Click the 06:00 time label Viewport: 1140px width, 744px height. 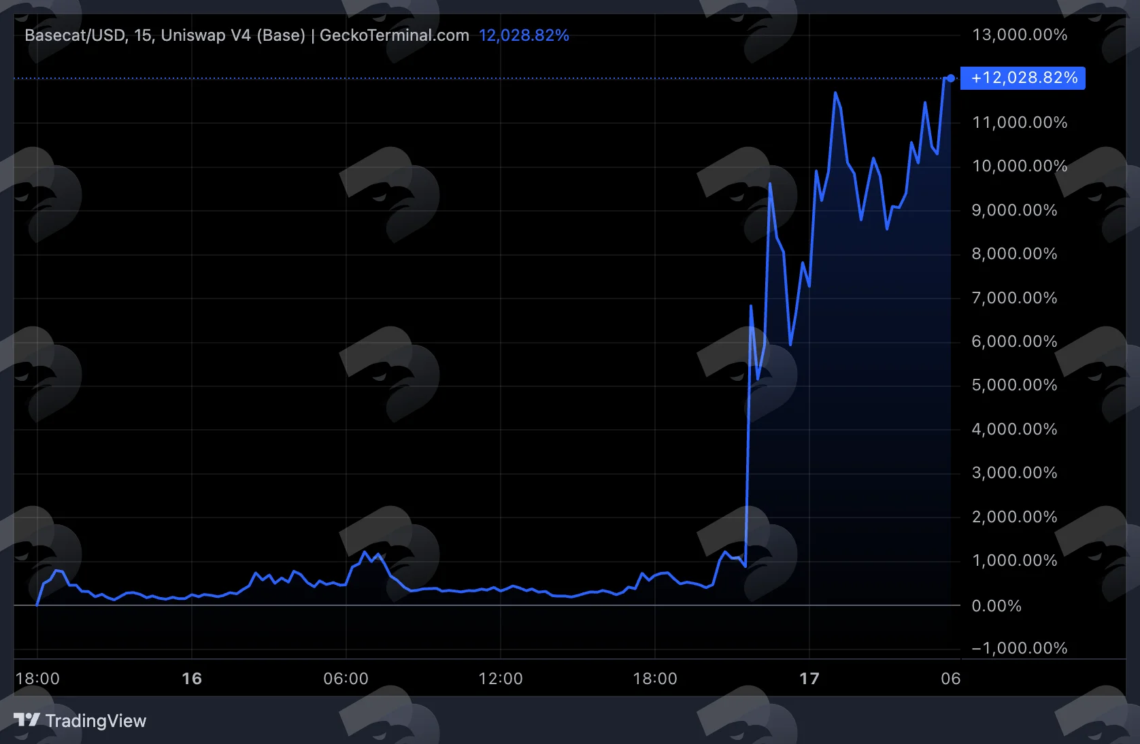pyautogui.click(x=346, y=679)
